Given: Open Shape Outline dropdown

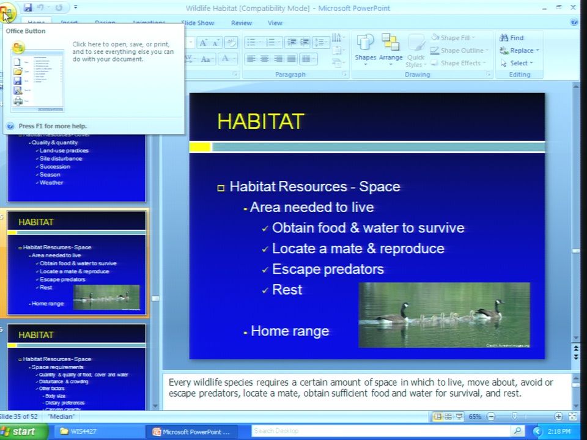Looking at the screenshot, I should click(460, 50).
